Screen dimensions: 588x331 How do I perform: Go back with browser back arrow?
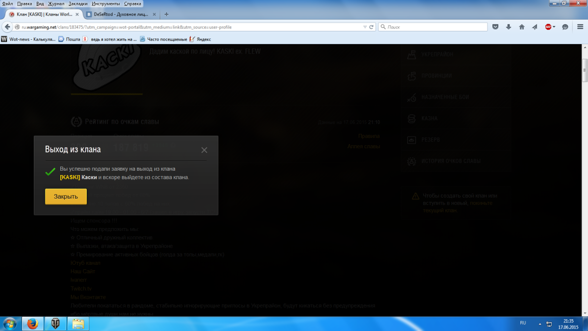click(x=7, y=27)
